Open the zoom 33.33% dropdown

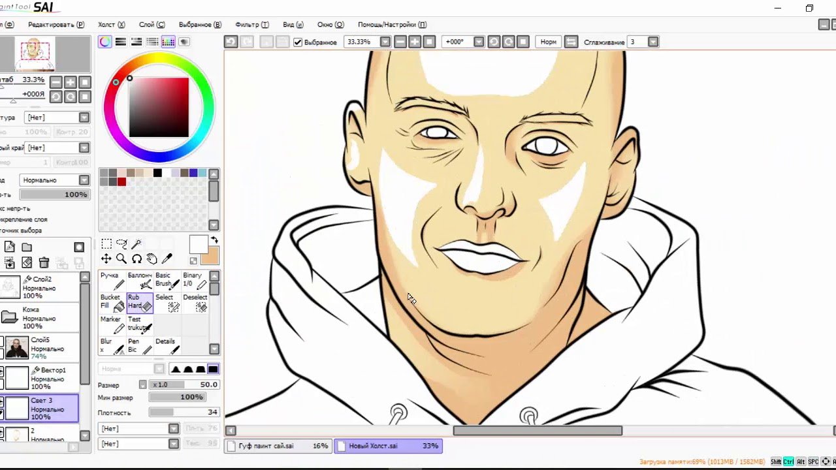click(x=385, y=42)
